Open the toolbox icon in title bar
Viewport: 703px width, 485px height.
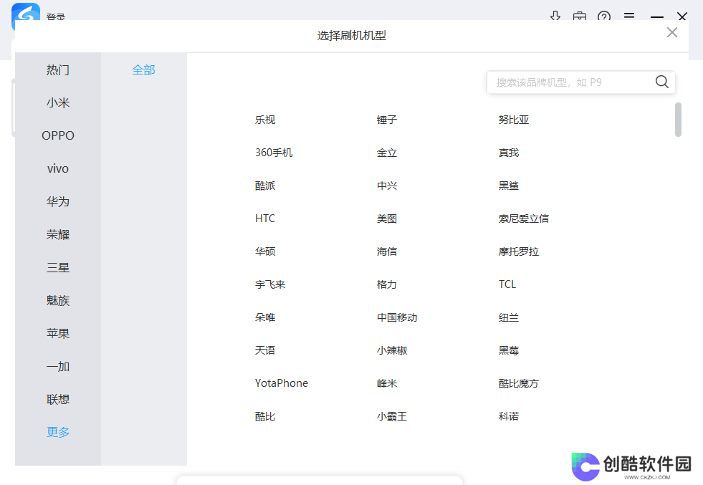579,16
